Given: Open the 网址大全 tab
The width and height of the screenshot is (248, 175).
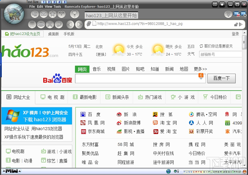Looking at the screenshot, I should (18, 97).
